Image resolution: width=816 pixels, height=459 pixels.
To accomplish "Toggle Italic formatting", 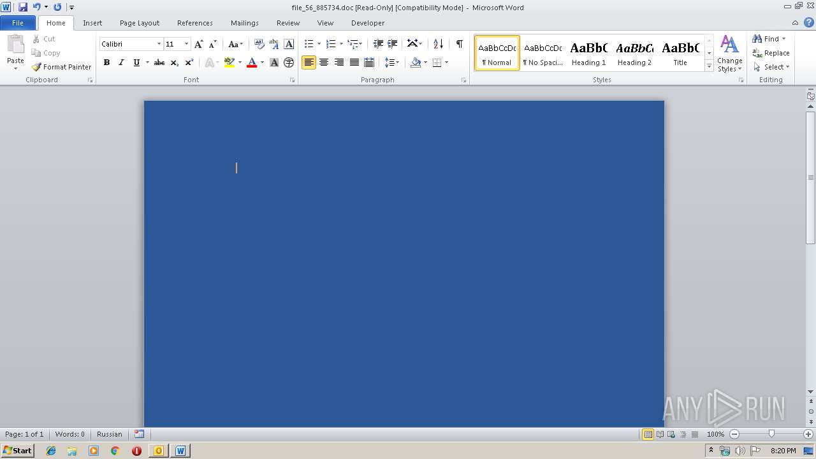I will click(121, 62).
